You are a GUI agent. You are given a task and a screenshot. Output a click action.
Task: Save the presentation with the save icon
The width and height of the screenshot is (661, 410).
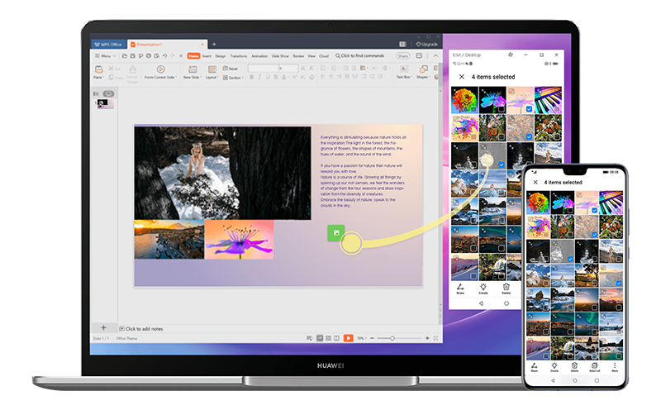[x=132, y=55]
